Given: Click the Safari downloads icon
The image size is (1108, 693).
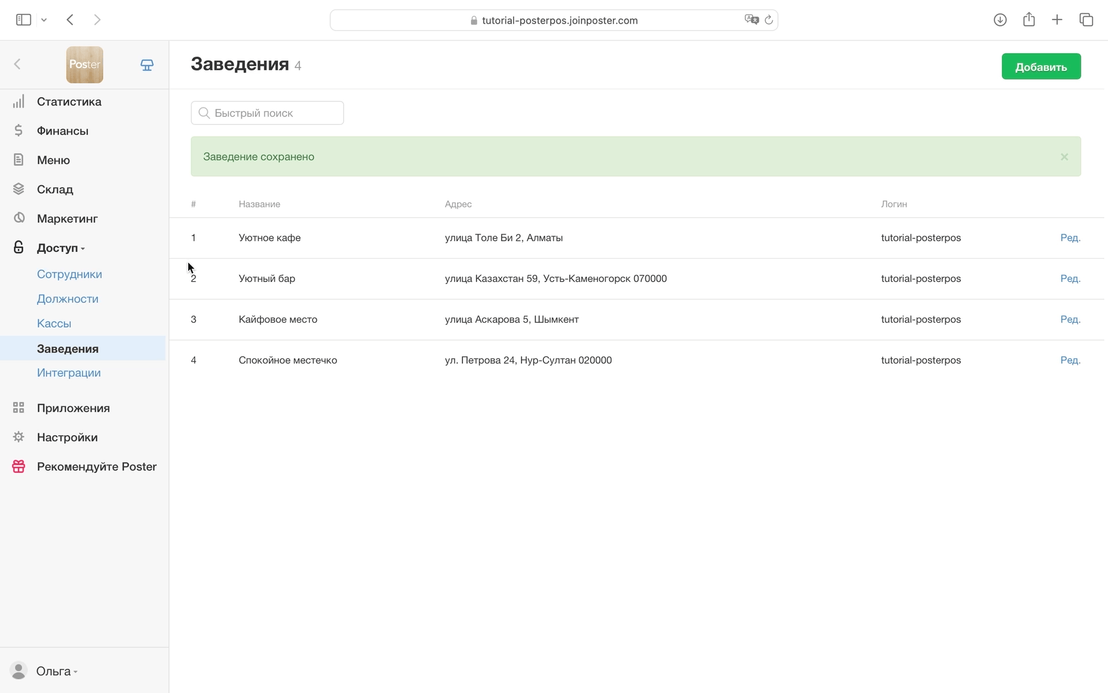Looking at the screenshot, I should pos(1000,20).
